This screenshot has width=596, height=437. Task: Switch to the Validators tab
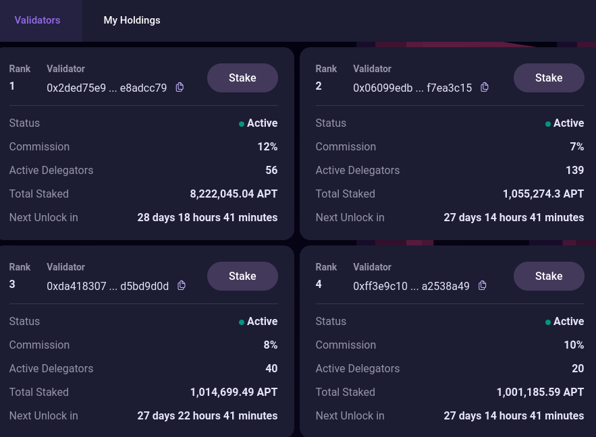[x=38, y=20]
